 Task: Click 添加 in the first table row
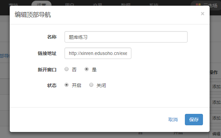[x=215, y=86]
